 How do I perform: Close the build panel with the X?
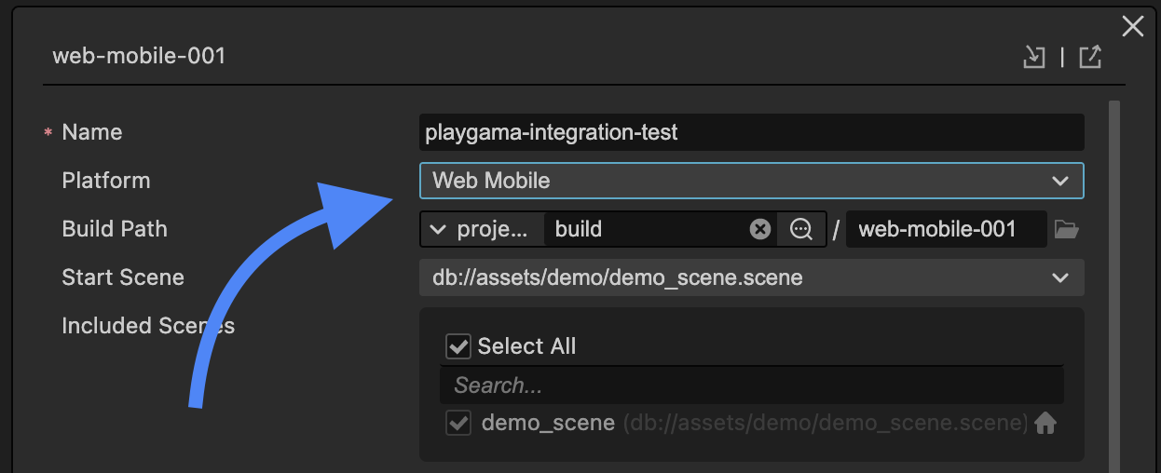(1132, 26)
